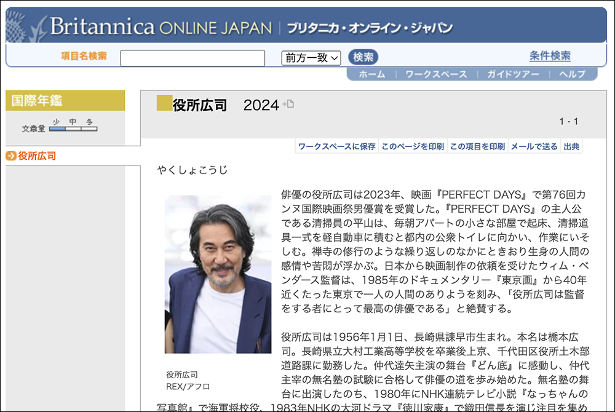Open the ワークスペース tab
615x412 pixels.
[x=436, y=74]
